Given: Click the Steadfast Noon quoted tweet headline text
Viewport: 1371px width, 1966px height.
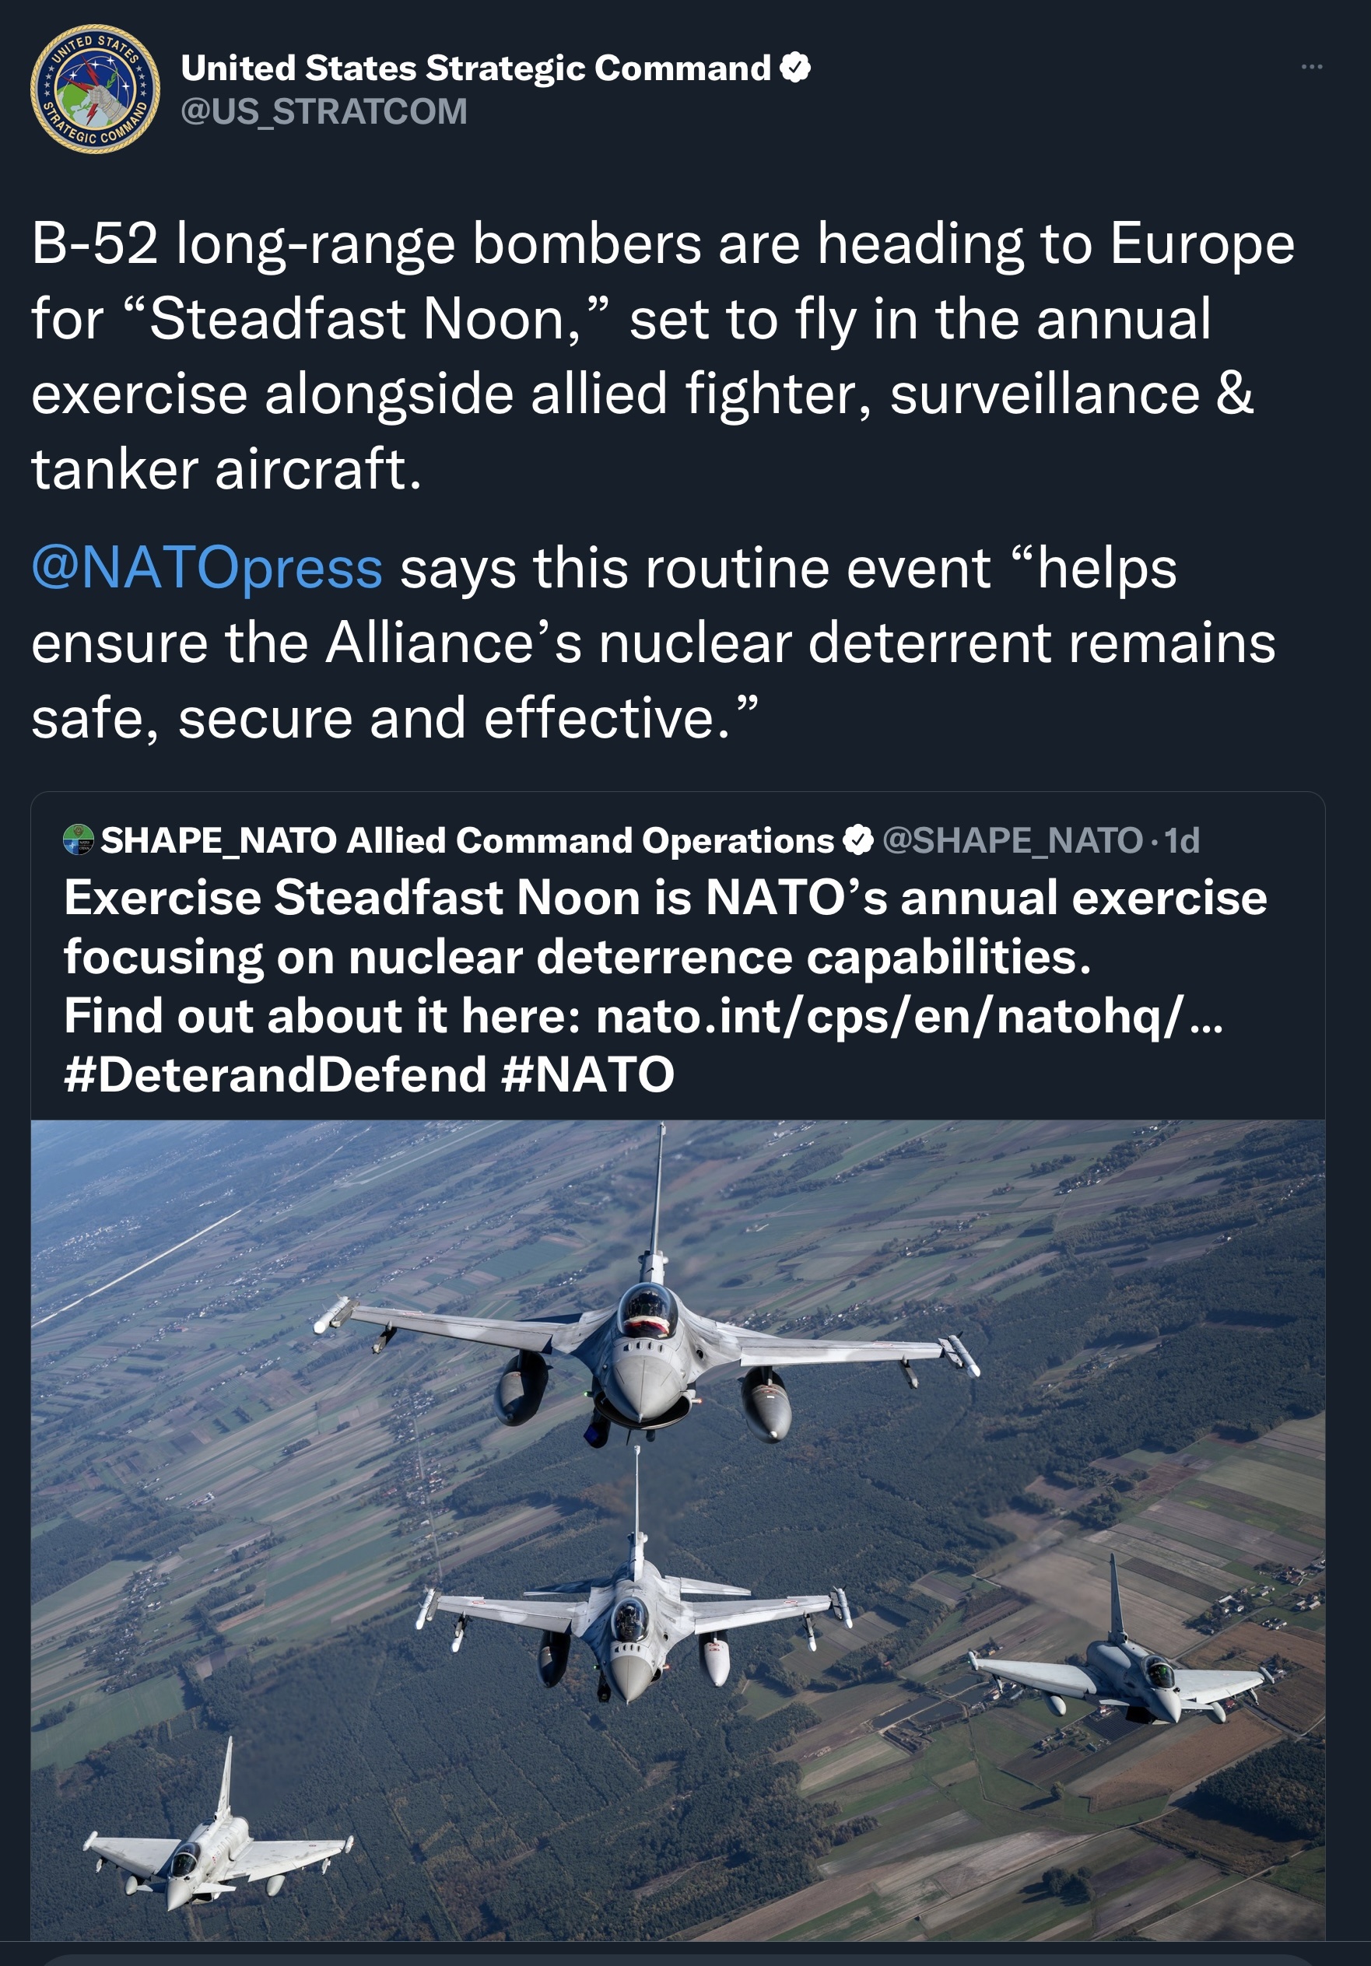Looking at the screenshot, I should tap(665, 927).
